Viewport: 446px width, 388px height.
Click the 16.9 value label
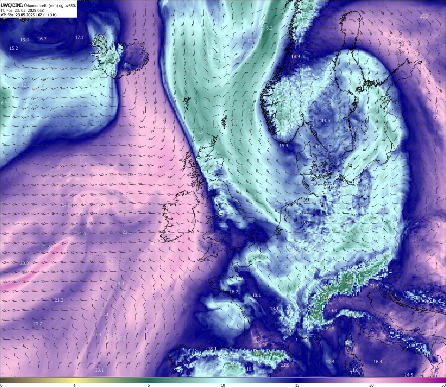(305, 223)
